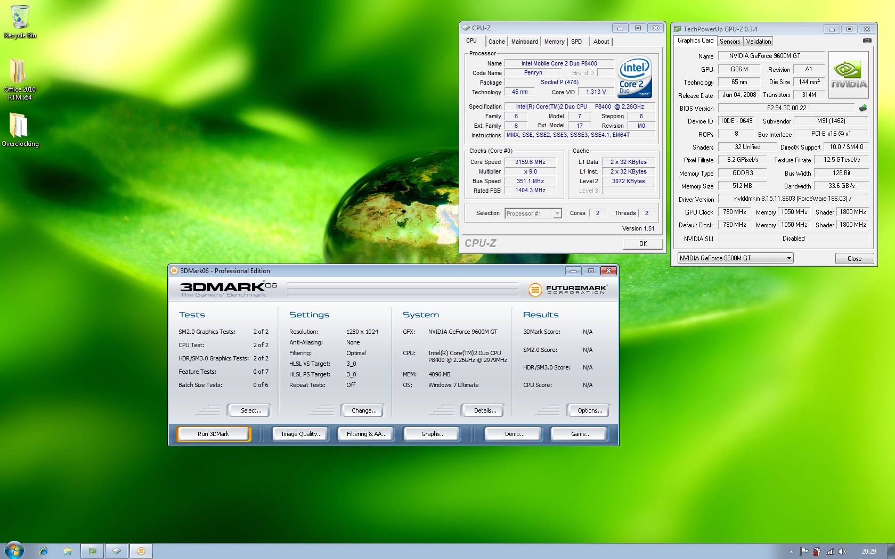Show hidden system tray icons
This screenshot has width=895, height=559.
(x=791, y=552)
